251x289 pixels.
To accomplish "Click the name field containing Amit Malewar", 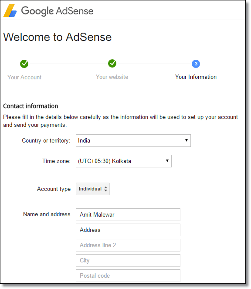I will (x=128, y=215).
